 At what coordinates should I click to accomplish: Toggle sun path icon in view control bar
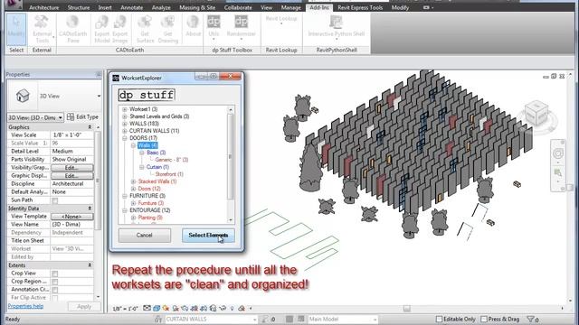click(x=166, y=308)
